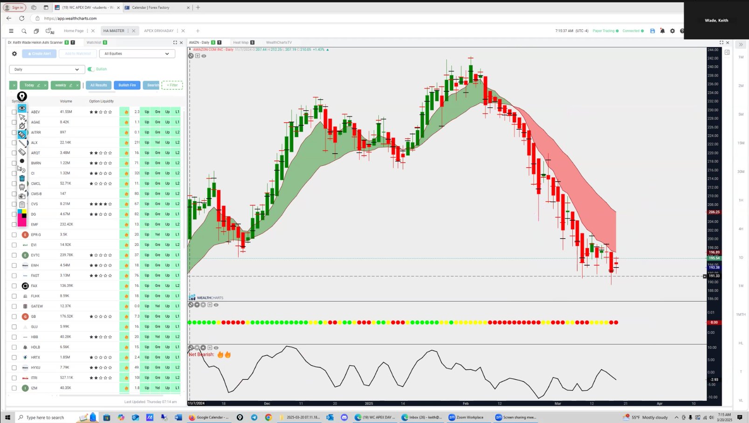Viewport: 749px width, 423px height.
Task: Open the WealthChartsTV tab
Action: [x=279, y=42]
